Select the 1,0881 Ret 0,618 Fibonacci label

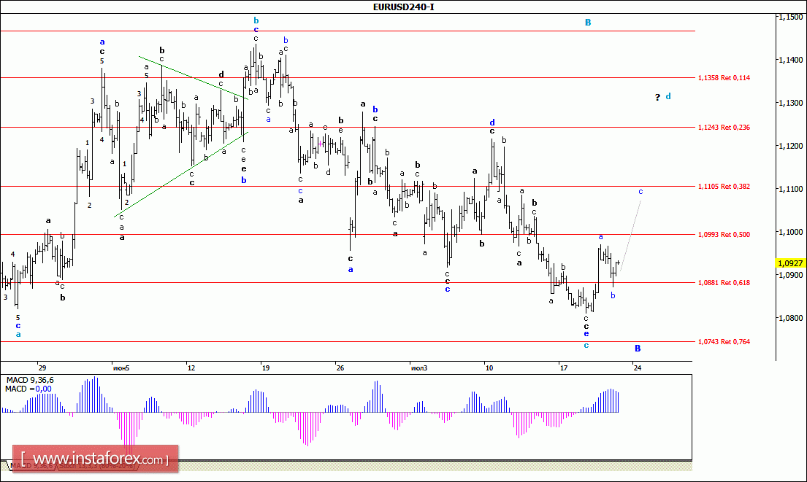[724, 282]
